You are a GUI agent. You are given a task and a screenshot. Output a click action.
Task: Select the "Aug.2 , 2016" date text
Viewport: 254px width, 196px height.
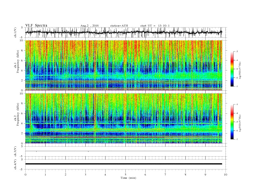[x=89, y=26]
